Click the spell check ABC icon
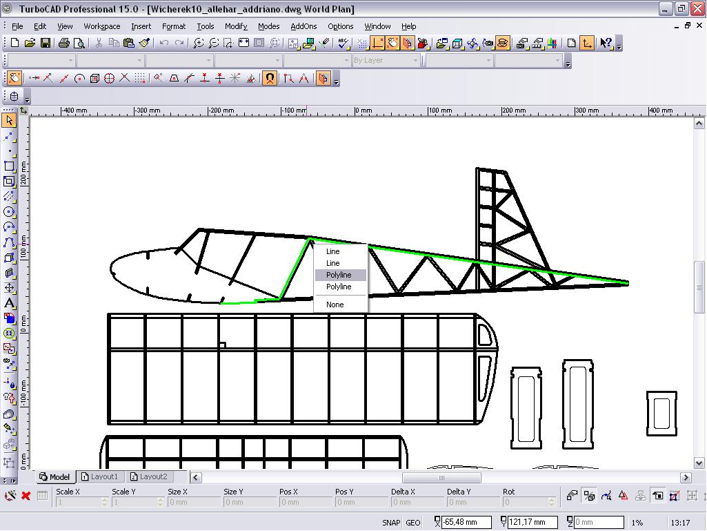Screen dimensions: 707x531 [343, 43]
